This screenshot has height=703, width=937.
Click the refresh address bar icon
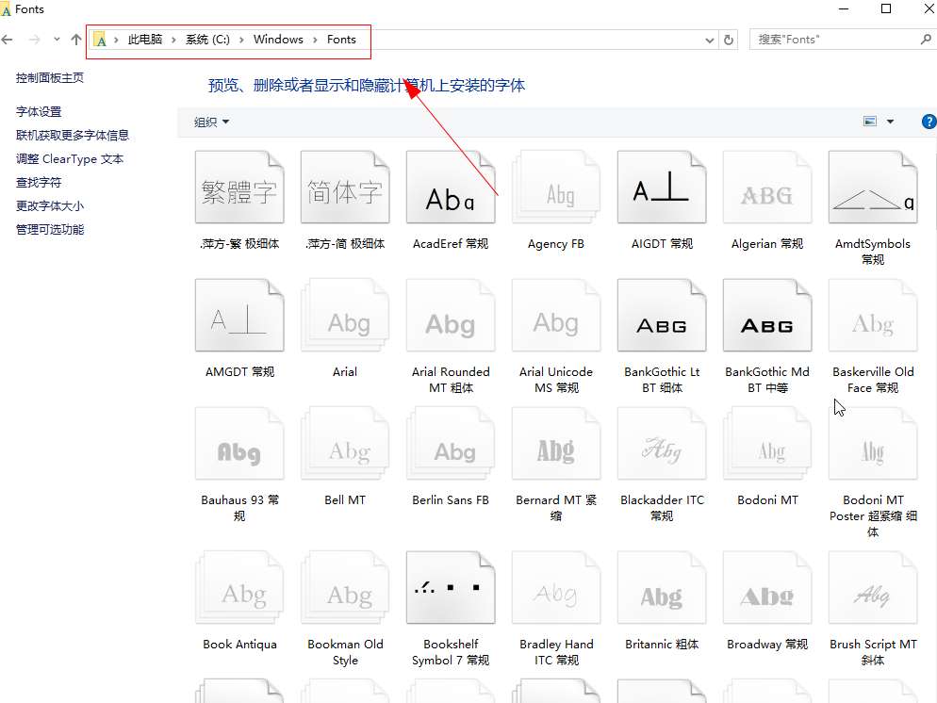click(729, 40)
